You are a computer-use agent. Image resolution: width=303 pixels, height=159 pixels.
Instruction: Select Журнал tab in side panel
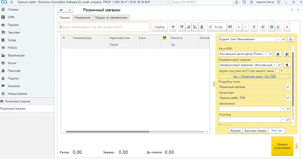click(235, 131)
